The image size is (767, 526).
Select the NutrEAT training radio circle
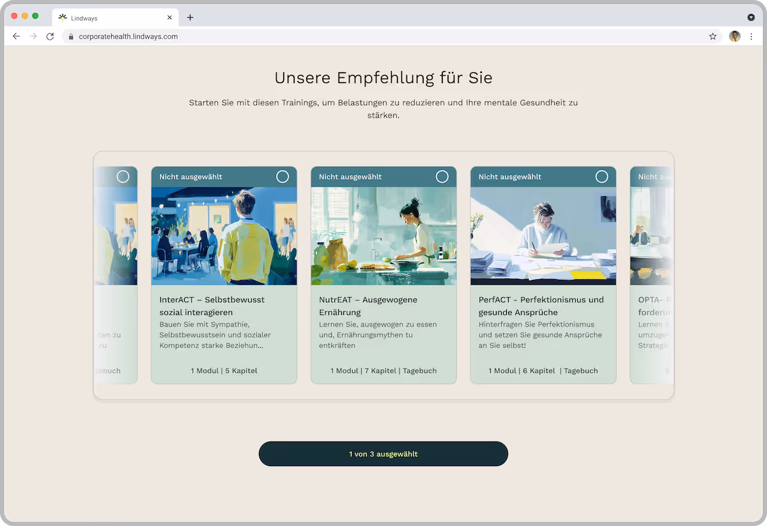442,176
